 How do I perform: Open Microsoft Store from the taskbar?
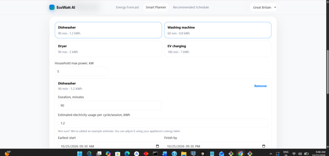[118, 154]
